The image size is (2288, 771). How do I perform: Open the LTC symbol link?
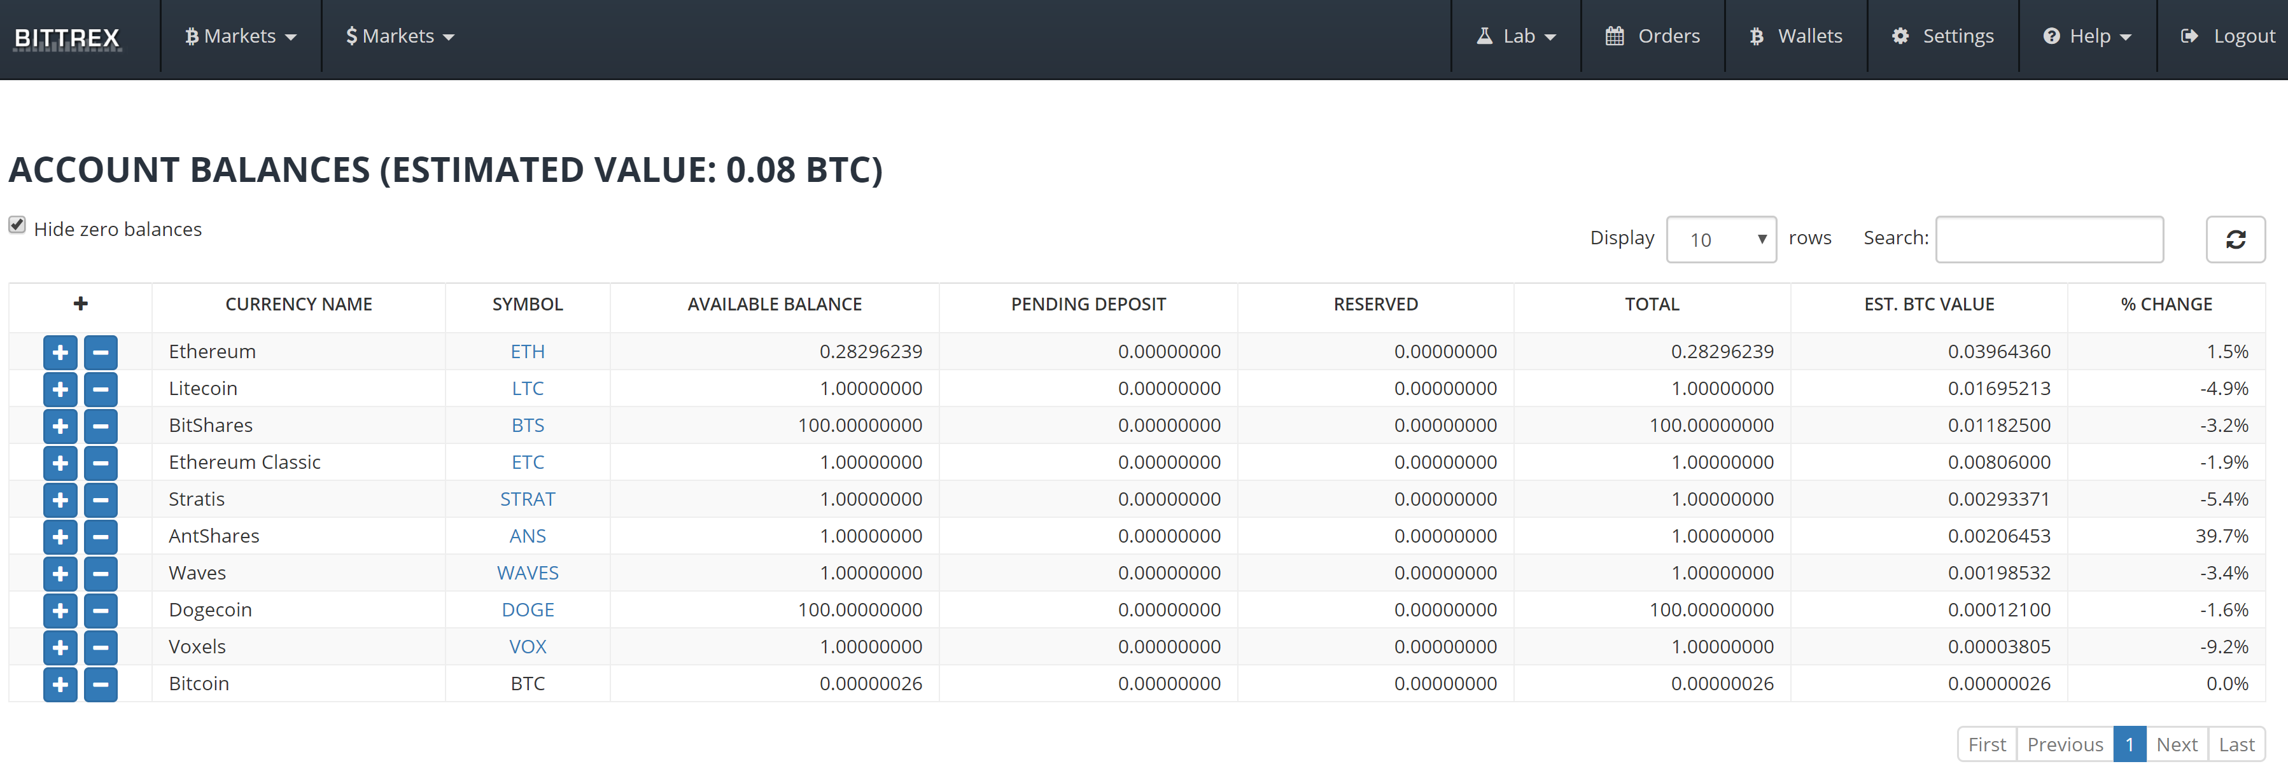coord(528,389)
